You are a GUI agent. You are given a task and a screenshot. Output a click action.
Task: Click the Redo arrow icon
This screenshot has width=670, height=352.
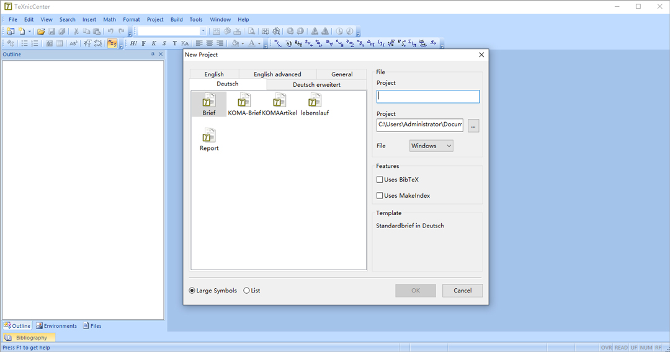[x=122, y=31]
